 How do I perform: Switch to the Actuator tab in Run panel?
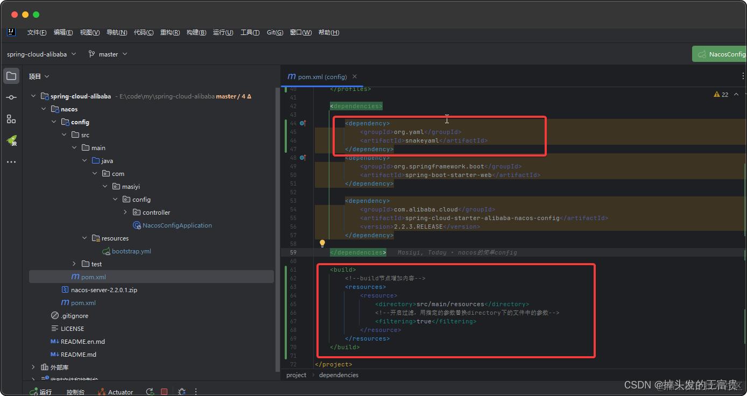(115, 392)
